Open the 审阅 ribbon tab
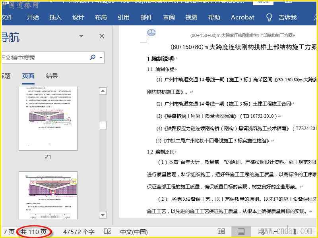Viewport: 318px width, 238px height. click(x=169, y=17)
